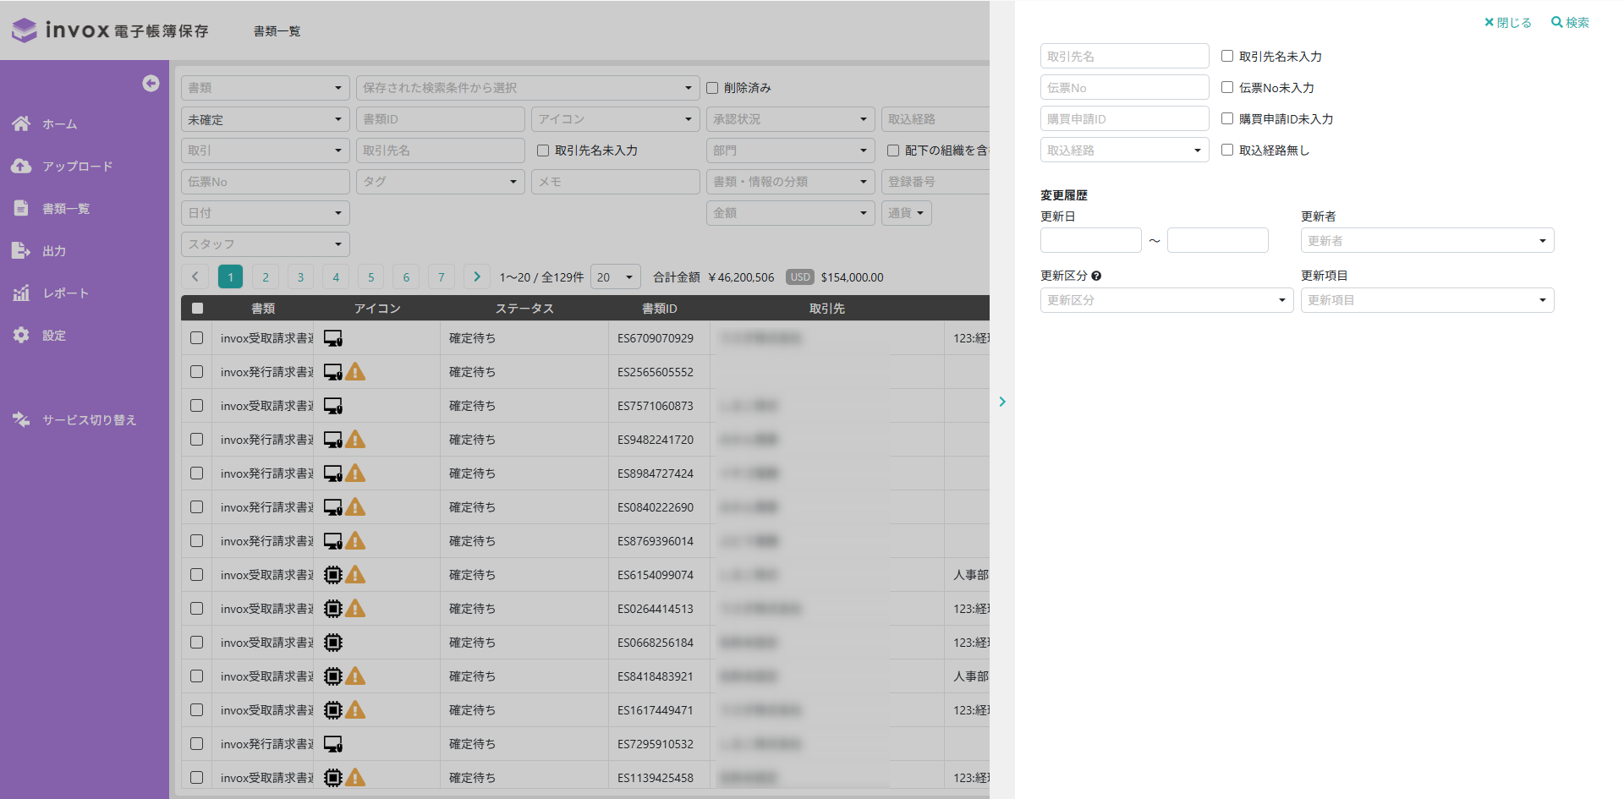The image size is (1624, 799).
Task: Click the 検索 search button
Action: point(1570,23)
